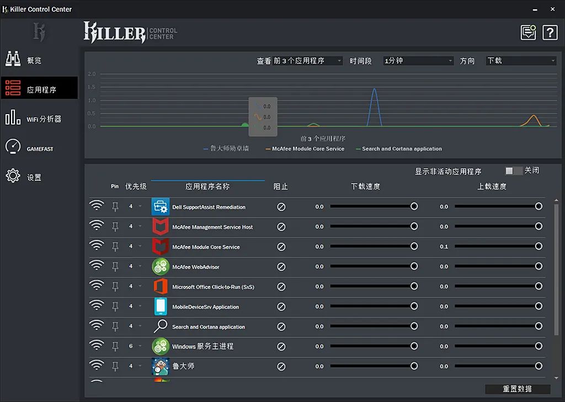Sort by 优先级 column header

pos(136,186)
